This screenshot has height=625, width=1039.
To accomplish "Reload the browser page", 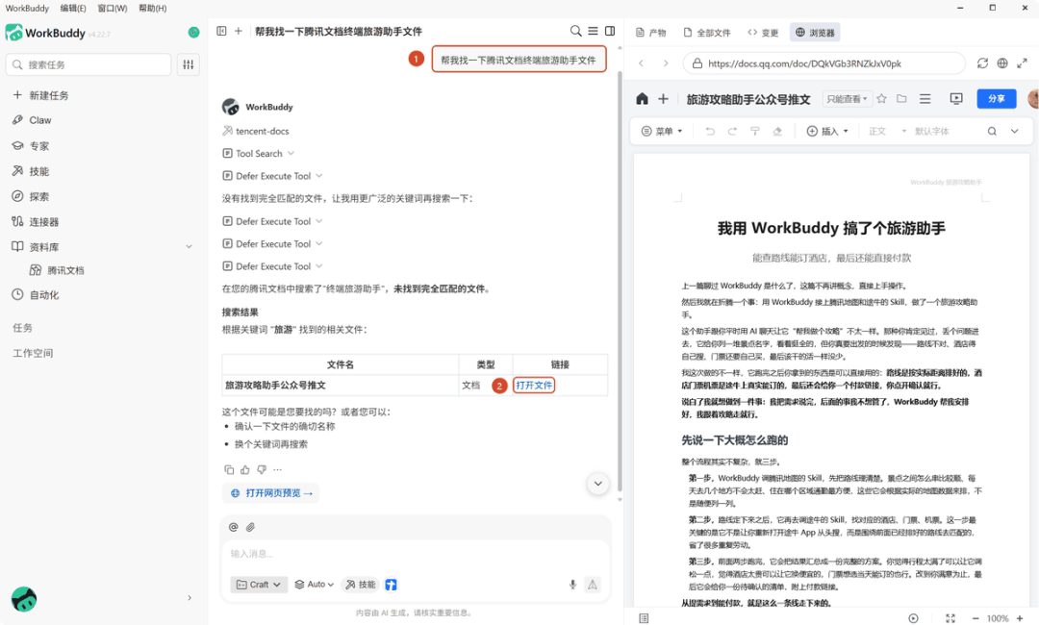I will (x=982, y=63).
